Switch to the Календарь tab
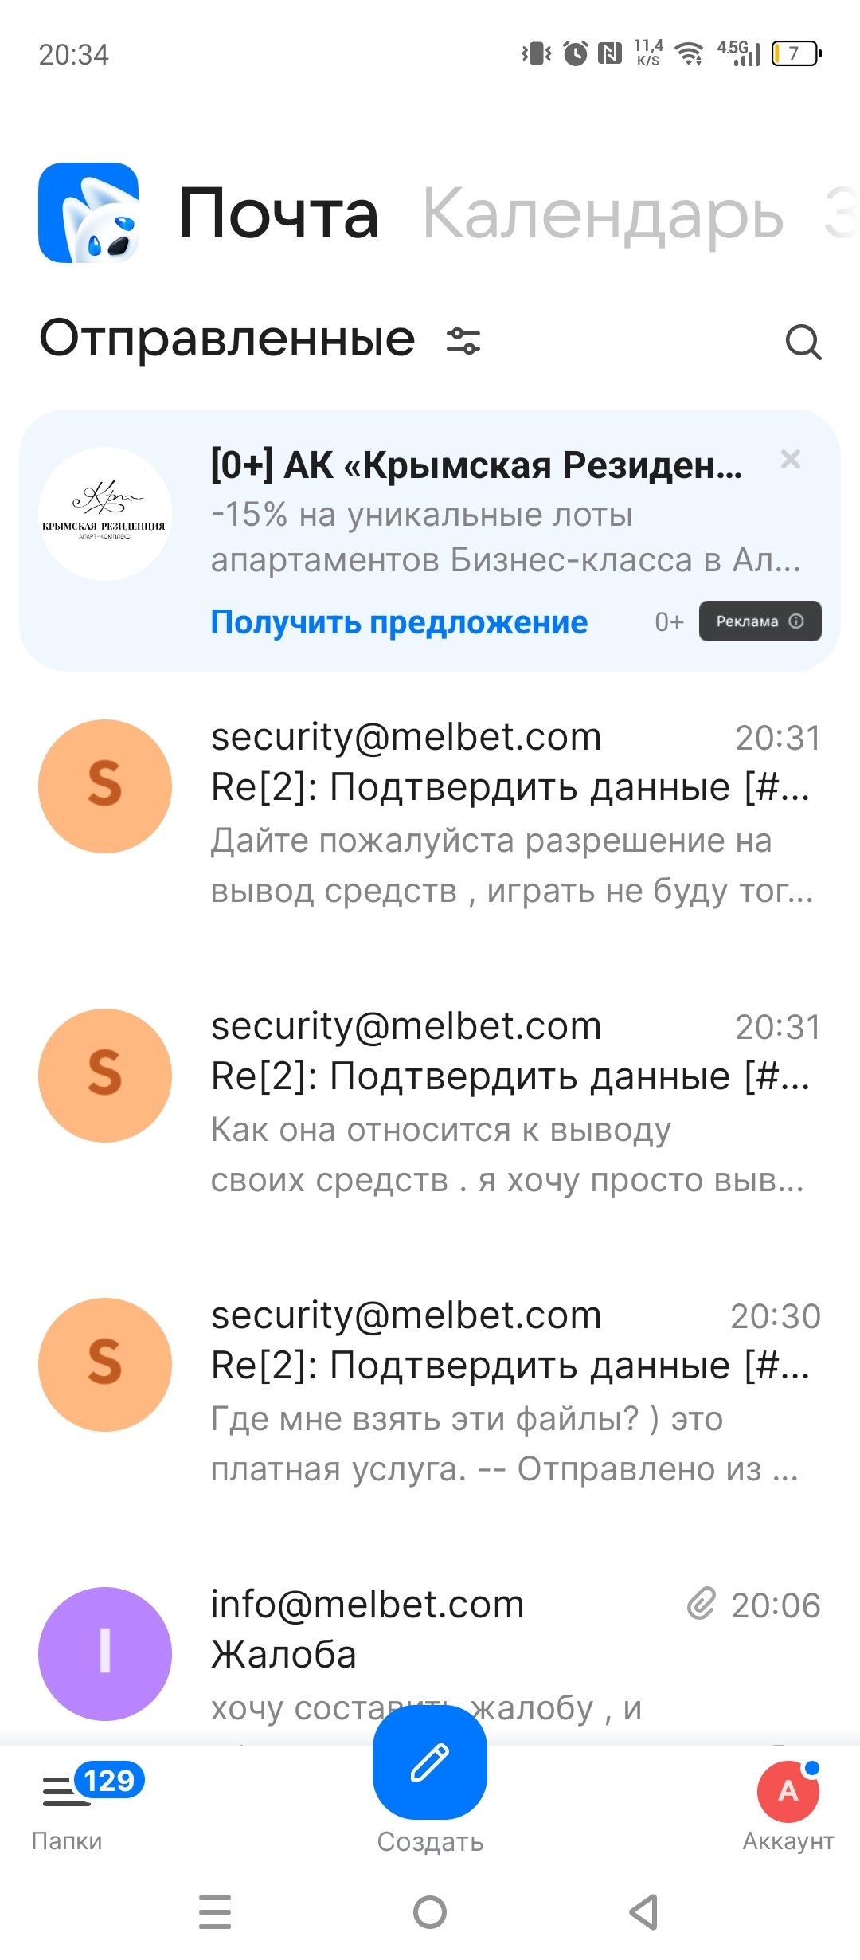Image resolution: width=860 pixels, height=1960 pixels. (x=602, y=214)
